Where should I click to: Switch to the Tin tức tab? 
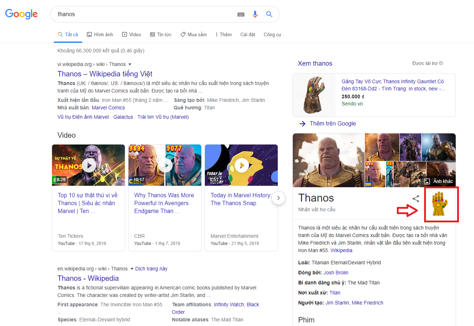pyautogui.click(x=161, y=34)
